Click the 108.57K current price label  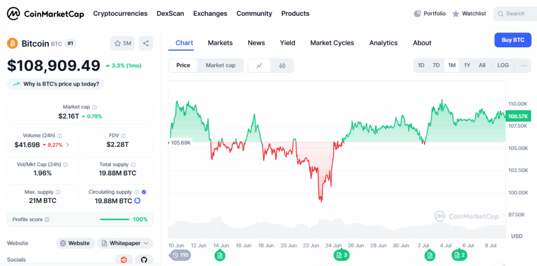[518, 116]
